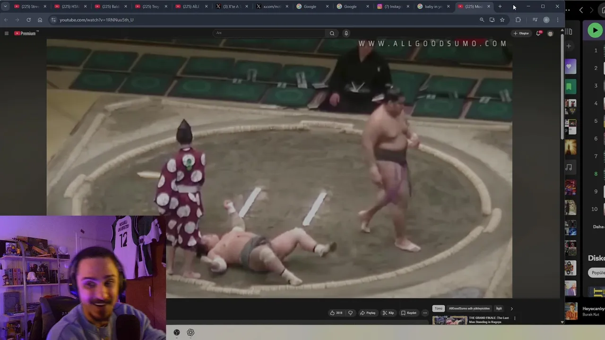Select the Tümü filter chip
This screenshot has height=340, width=605.
439,308
